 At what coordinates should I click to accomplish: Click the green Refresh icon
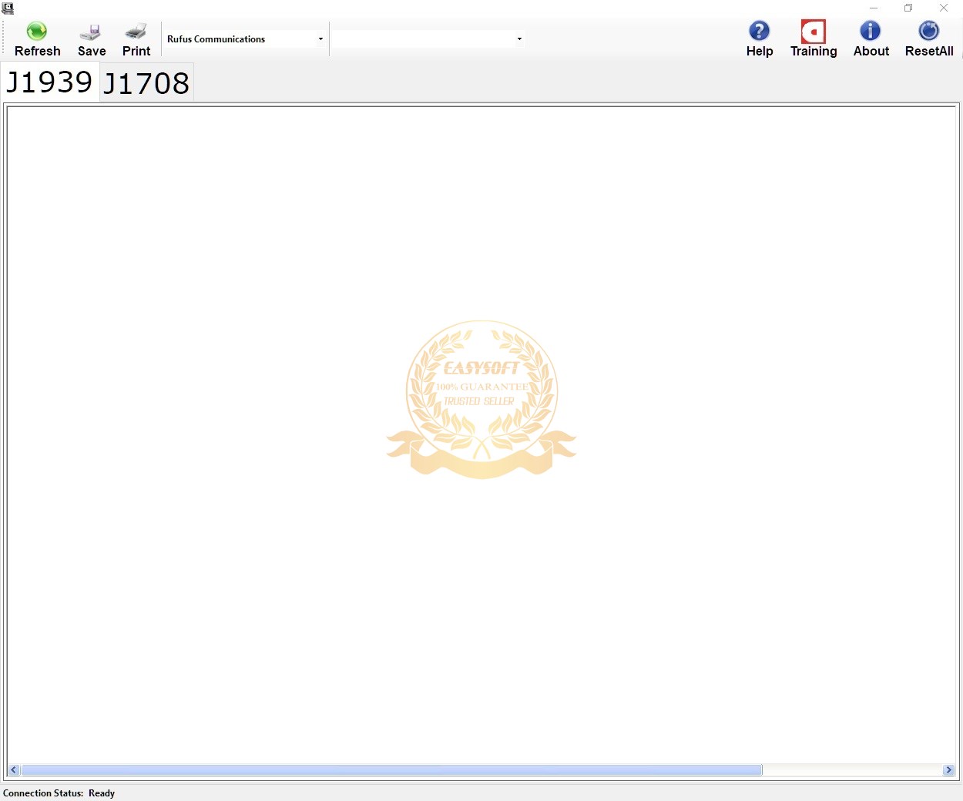[x=37, y=32]
